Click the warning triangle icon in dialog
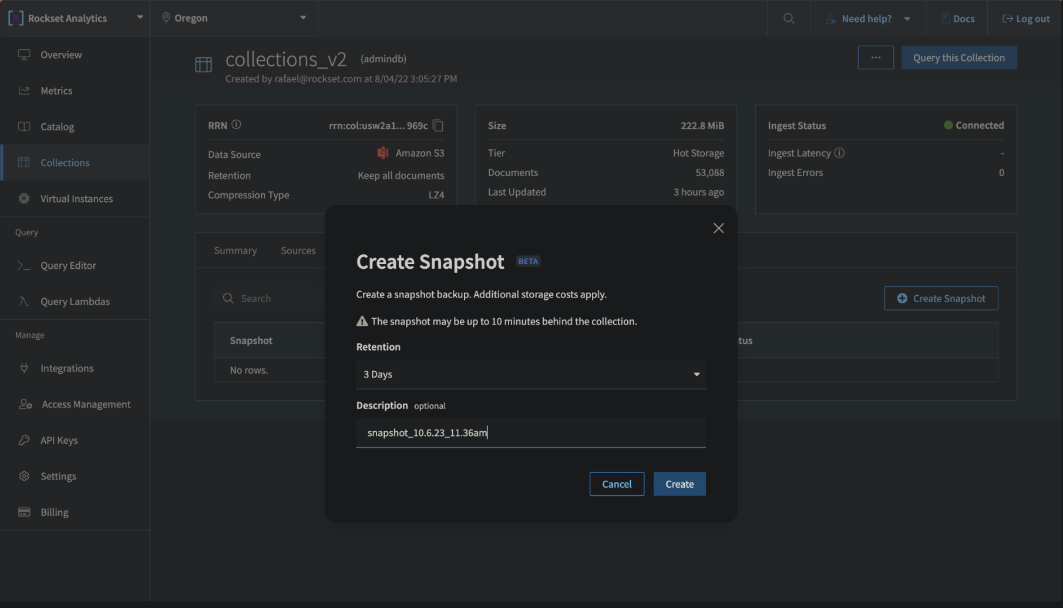 tap(362, 321)
